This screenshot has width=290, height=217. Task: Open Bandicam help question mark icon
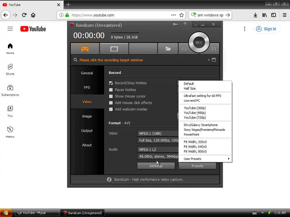[x=185, y=24]
